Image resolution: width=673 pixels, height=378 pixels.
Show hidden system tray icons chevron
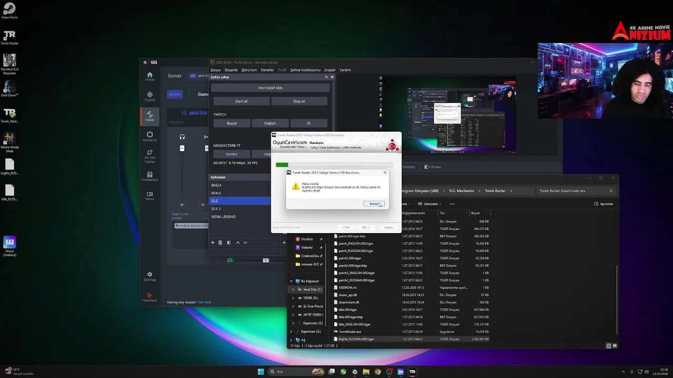coord(623,372)
